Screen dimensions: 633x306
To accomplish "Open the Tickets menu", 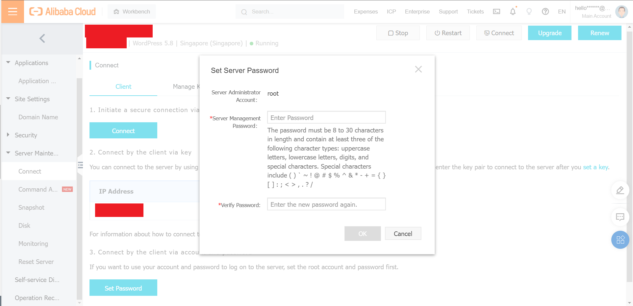I will coord(475,12).
